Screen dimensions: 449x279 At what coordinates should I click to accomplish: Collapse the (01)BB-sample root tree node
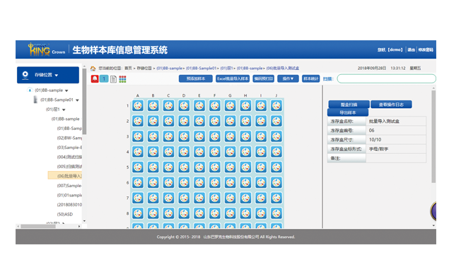[x=66, y=90]
